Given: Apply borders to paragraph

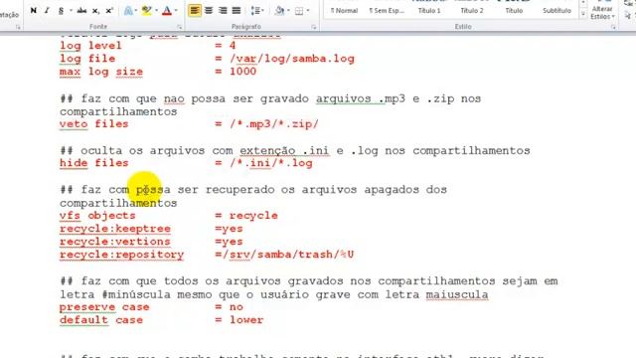Looking at the screenshot, I should click(299, 11).
